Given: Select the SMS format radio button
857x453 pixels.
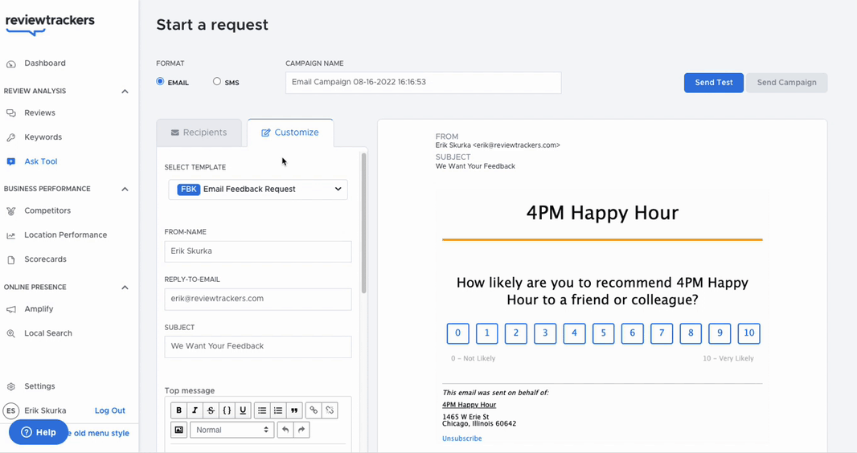Looking at the screenshot, I should [217, 81].
